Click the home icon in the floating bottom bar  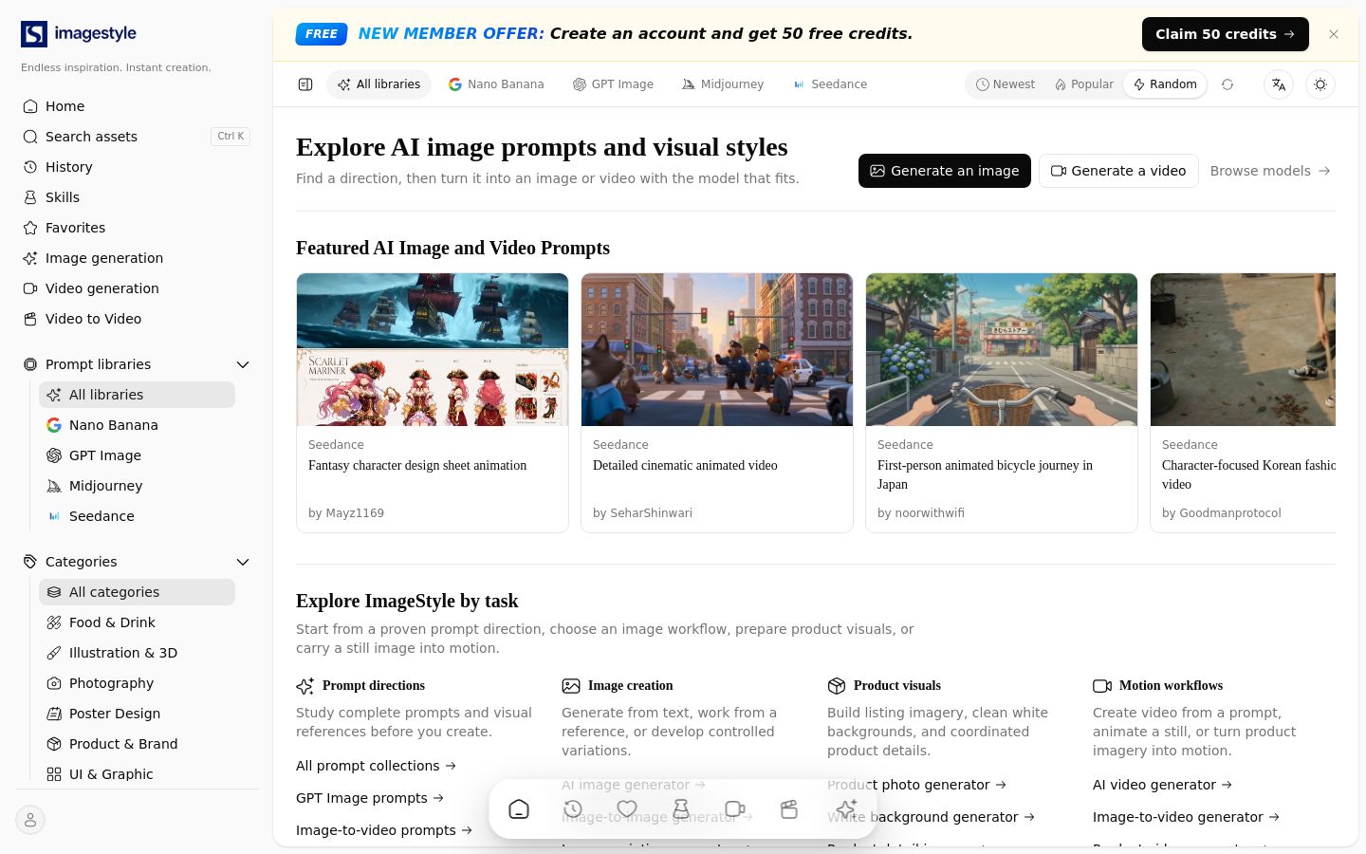point(519,809)
